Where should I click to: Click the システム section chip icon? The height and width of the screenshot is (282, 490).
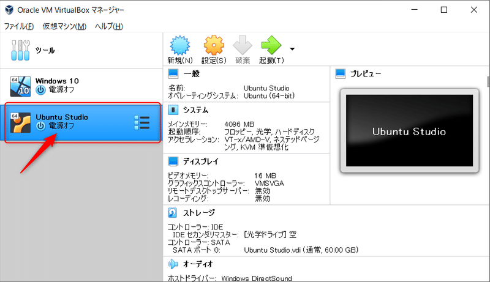point(173,110)
